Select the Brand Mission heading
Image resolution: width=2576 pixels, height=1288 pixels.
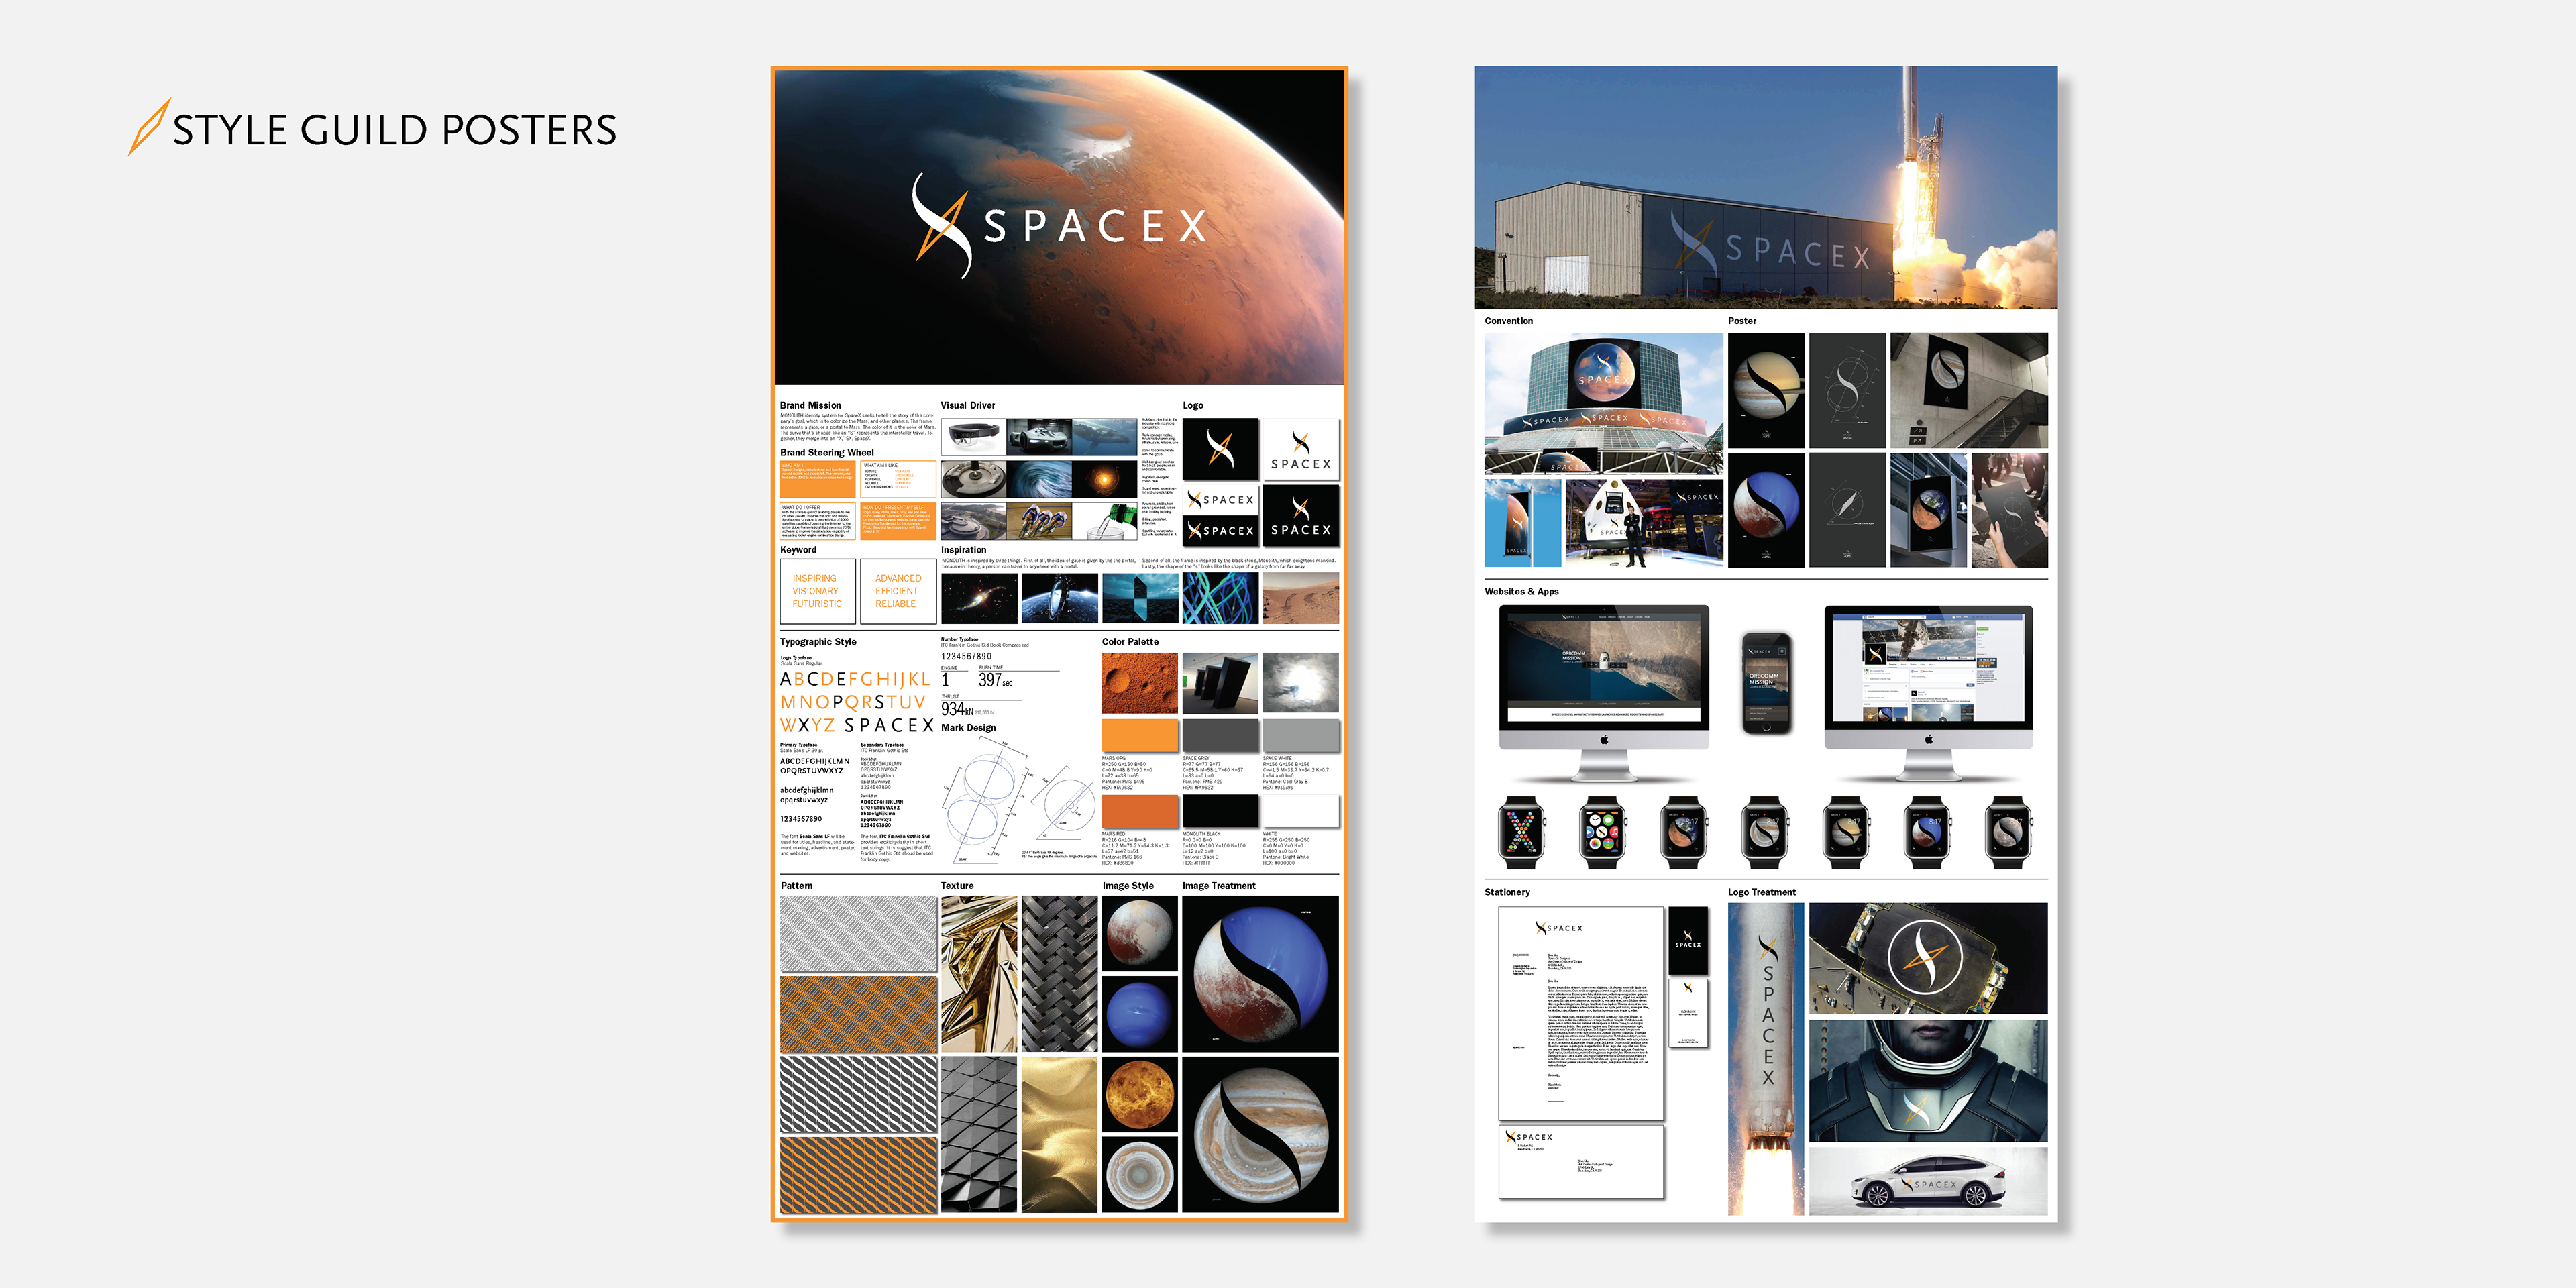(810, 405)
